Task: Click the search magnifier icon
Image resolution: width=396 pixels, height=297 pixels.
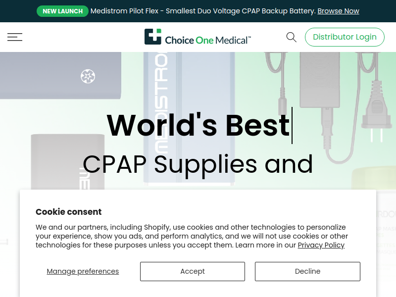Action: (x=291, y=37)
